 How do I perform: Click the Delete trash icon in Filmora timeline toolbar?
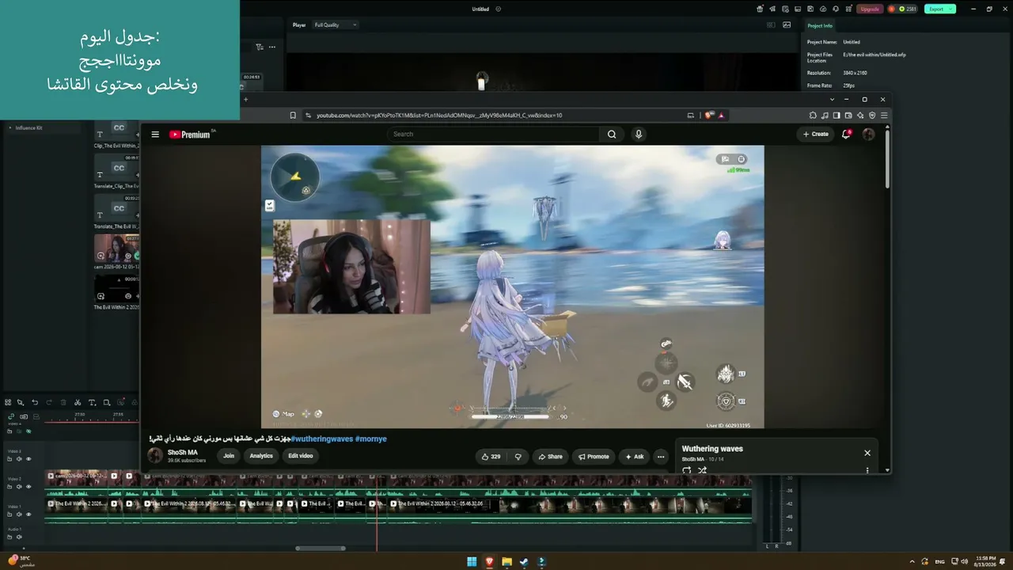point(63,402)
